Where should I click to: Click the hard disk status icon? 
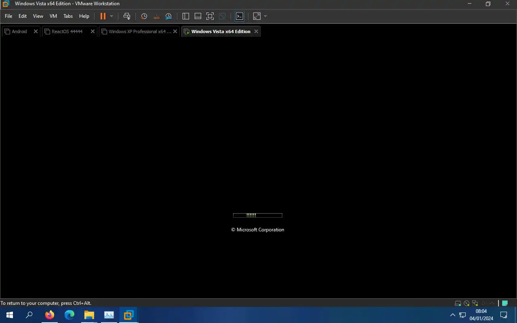click(458, 303)
